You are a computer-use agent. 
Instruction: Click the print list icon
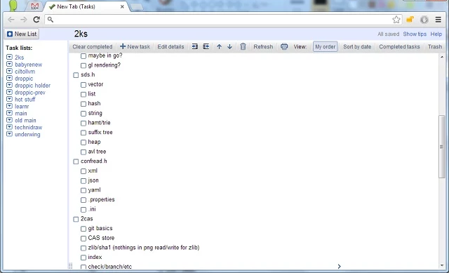tap(284, 47)
